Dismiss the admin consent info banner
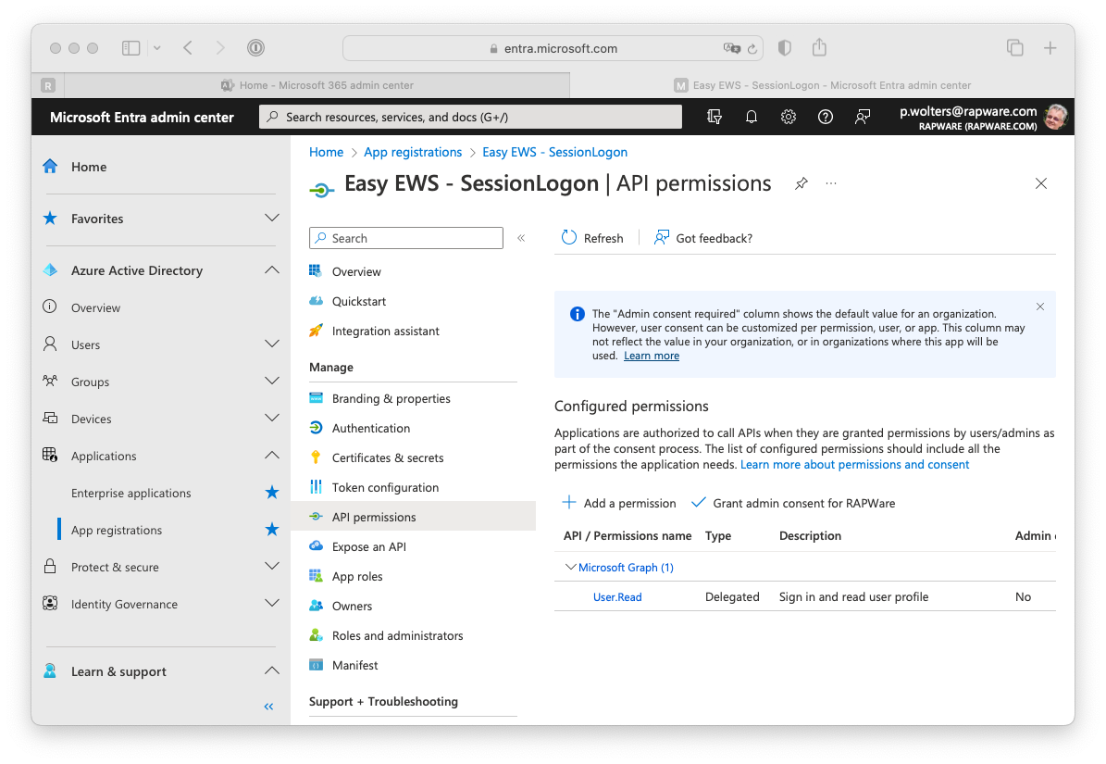Image resolution: width=1106 pixels, height=764 pixels. point(1039,307)
